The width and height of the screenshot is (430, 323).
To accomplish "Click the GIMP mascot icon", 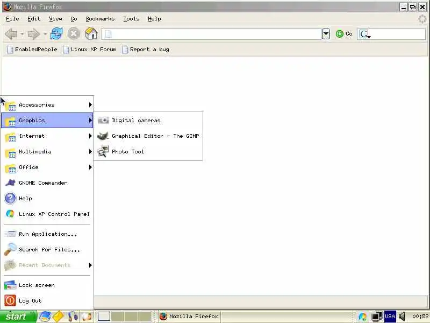I will pyautogui.click(x=103, y=136).
